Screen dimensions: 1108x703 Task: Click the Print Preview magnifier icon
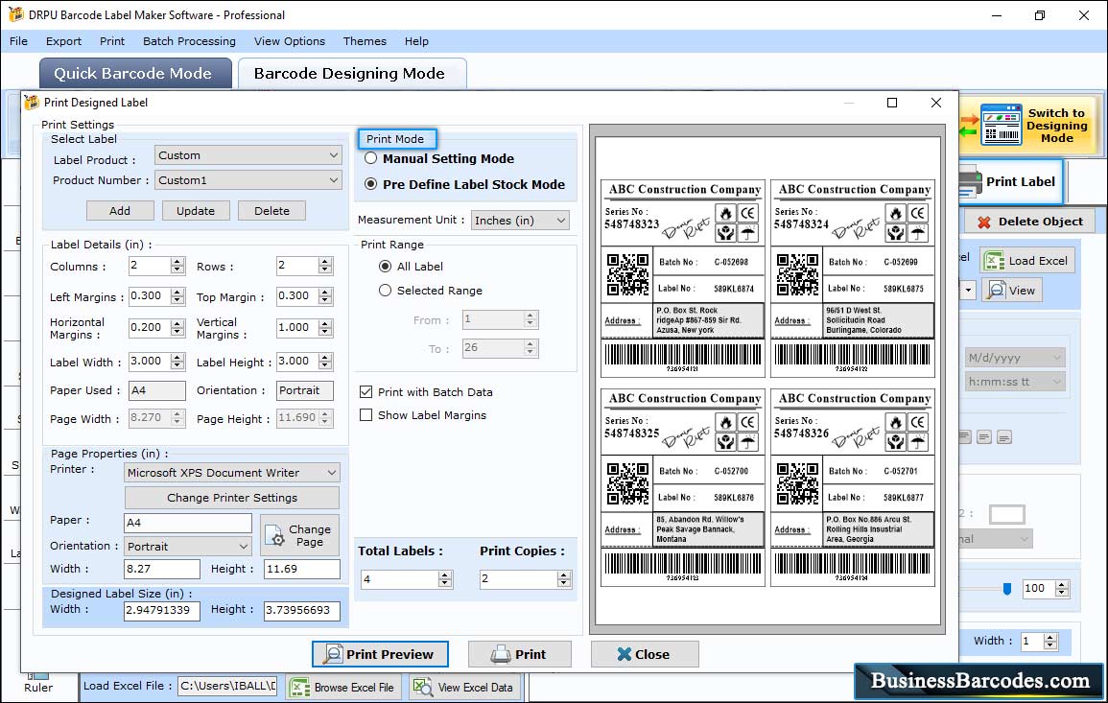click(x=332, y=654)
